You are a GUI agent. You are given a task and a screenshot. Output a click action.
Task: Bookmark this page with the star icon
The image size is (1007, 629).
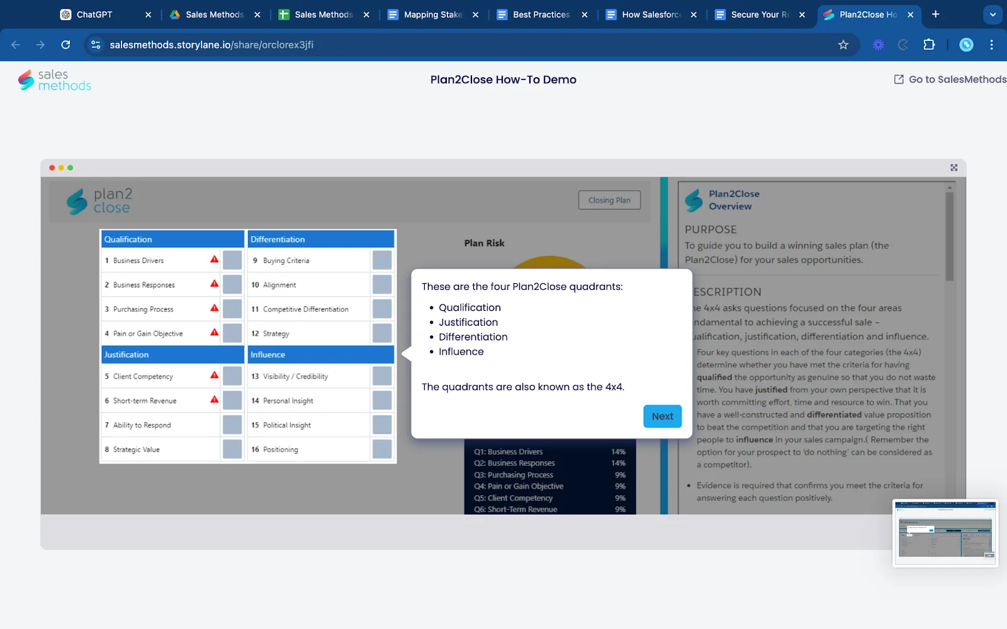click(x=843, y=45)
